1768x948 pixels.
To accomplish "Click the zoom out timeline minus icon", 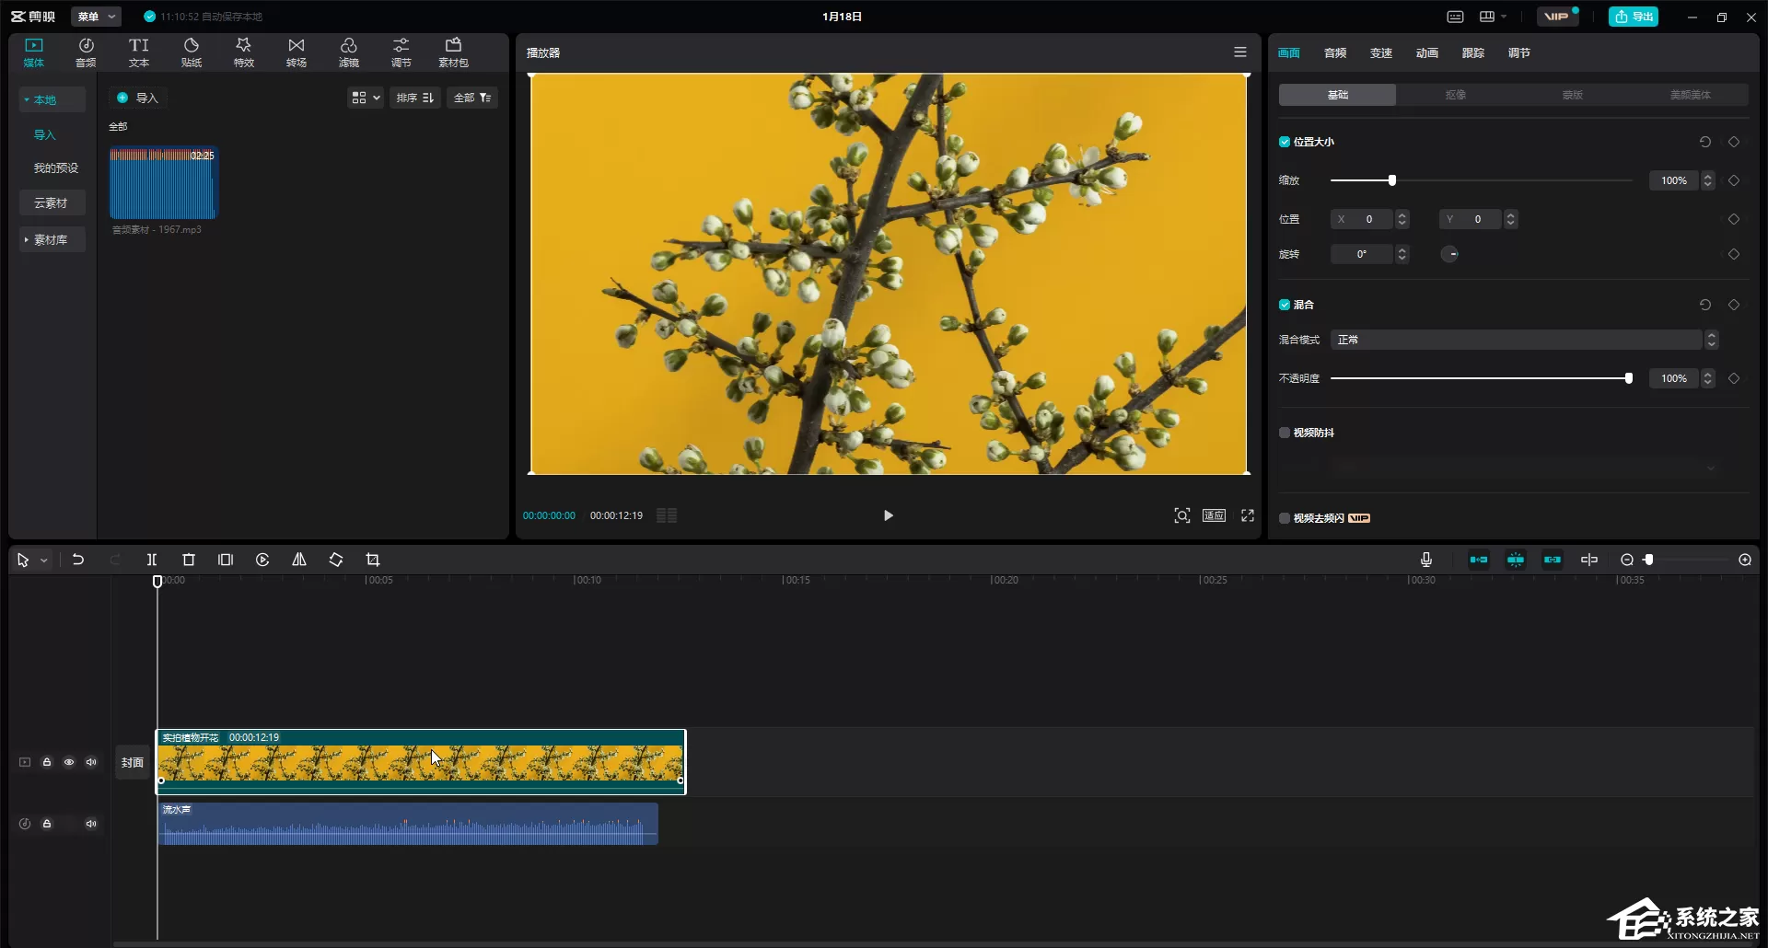I will (1627, 560).
